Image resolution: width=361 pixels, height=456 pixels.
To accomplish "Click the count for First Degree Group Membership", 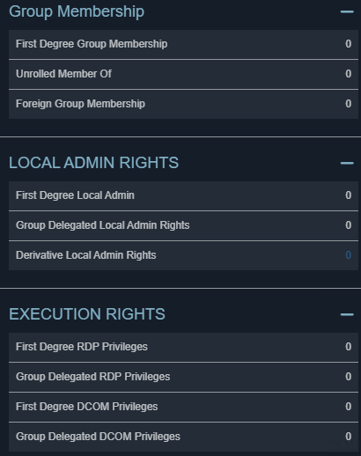I will click(349, 44).
